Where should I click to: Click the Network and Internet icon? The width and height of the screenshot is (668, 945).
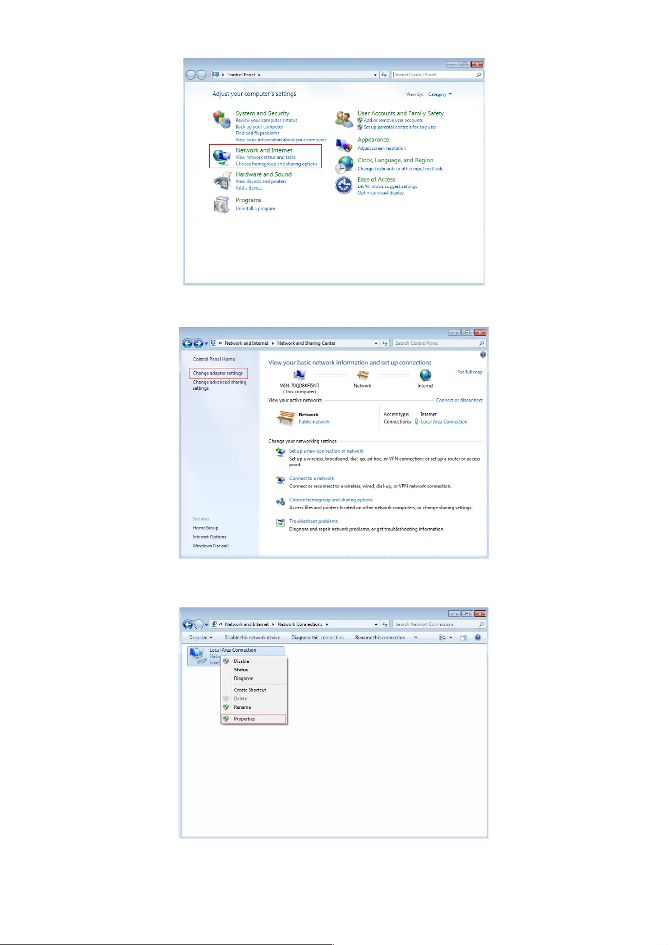click(222, 157)
